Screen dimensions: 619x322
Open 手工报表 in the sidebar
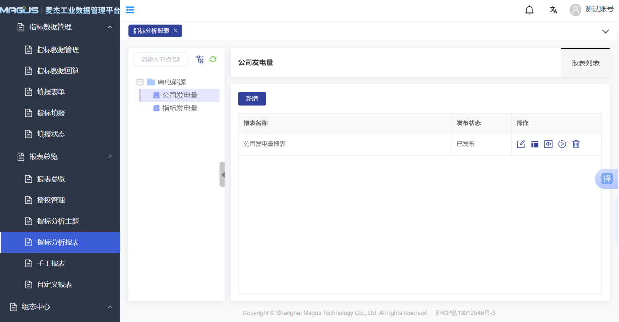point(51,263)
